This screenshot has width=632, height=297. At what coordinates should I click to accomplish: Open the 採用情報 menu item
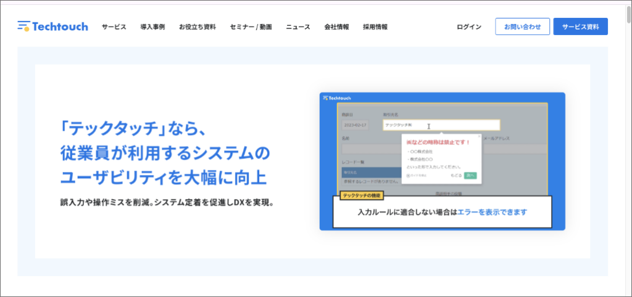point(375,27)
